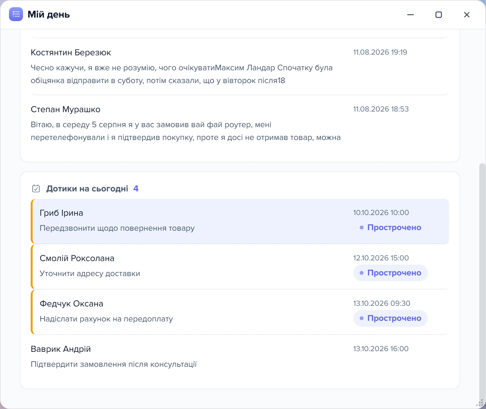Select the Смолій Роксолана touch task
486x409 pixels.
coord(240,266)
